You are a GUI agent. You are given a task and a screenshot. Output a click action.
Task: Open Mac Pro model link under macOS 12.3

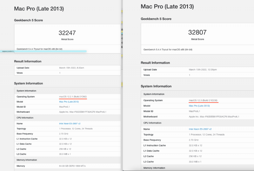pyautogui.click(x=199, y=106)
